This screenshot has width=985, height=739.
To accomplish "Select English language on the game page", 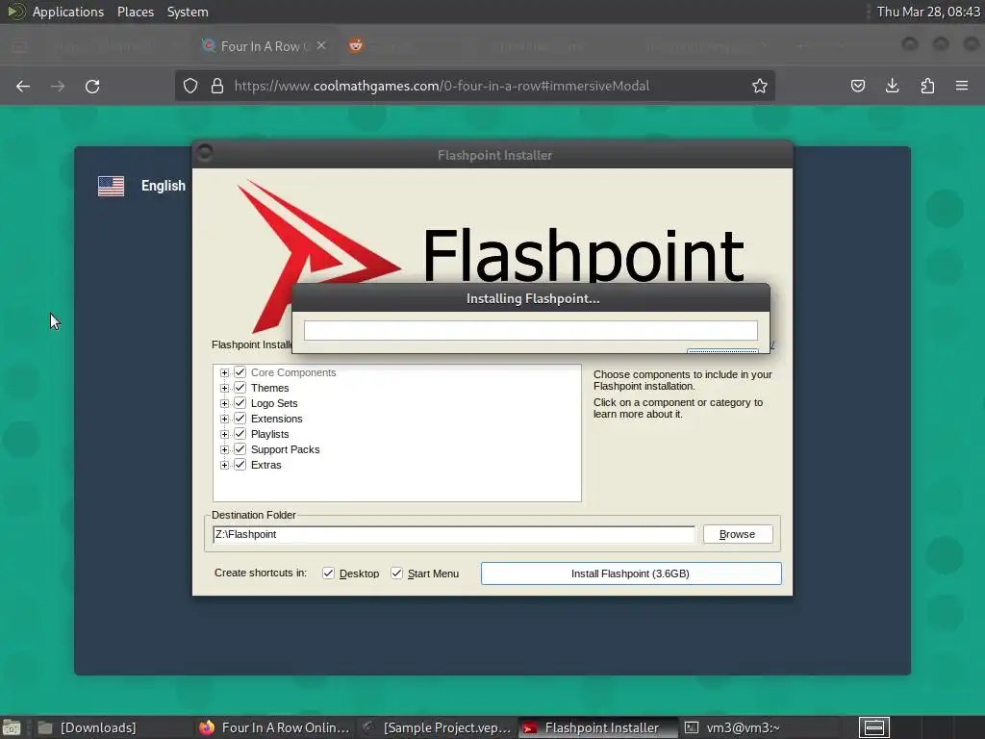I will pos(164,186).
